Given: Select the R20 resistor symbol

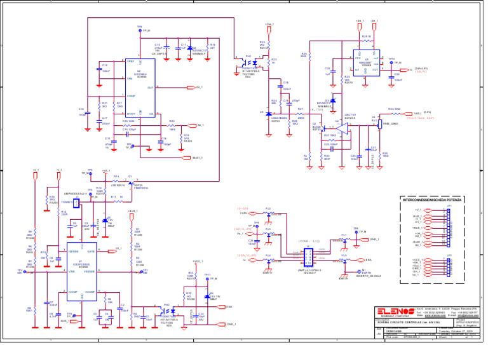Looking at the screenshot, I should (172, 125).
